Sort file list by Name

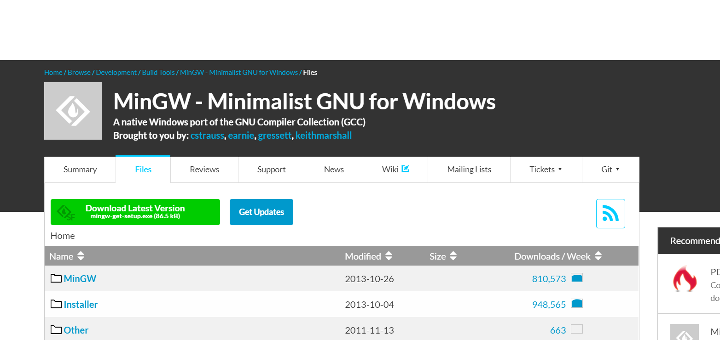[x=67, y=256]
